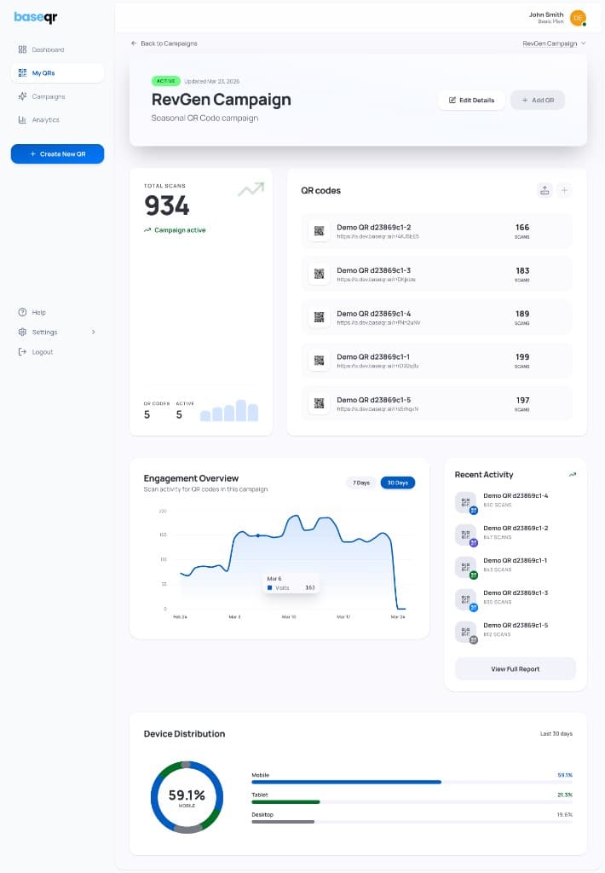Switch chart to 7 Days
Viewport: 605px width, 873px height.
click(361, 483)
